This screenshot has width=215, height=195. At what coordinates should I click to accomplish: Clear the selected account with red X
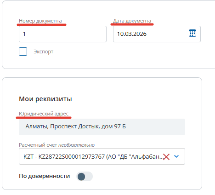[166, 157]
